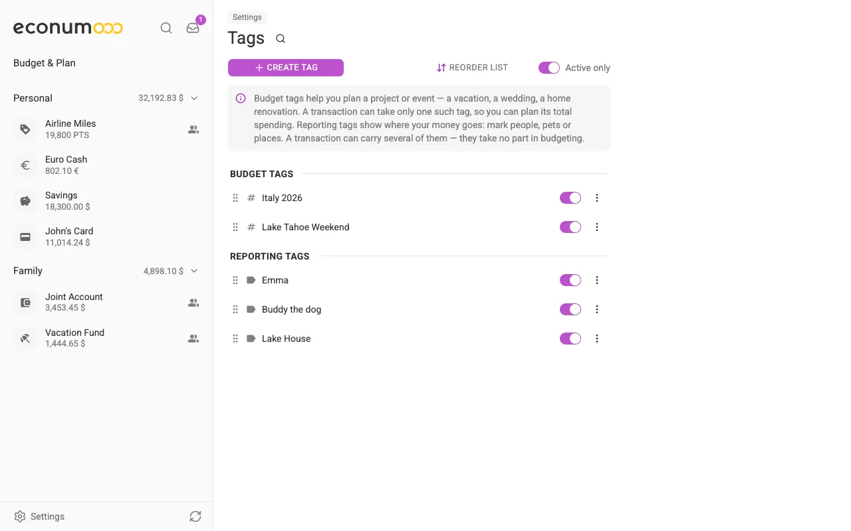Click the Euro Cash currency icon
The height and width of the screenshot is (531, 851).
pyautogui.click(x=25, y=165)
